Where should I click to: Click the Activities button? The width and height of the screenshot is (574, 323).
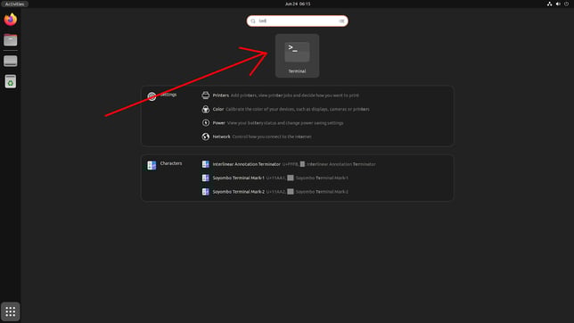[14, 4]
